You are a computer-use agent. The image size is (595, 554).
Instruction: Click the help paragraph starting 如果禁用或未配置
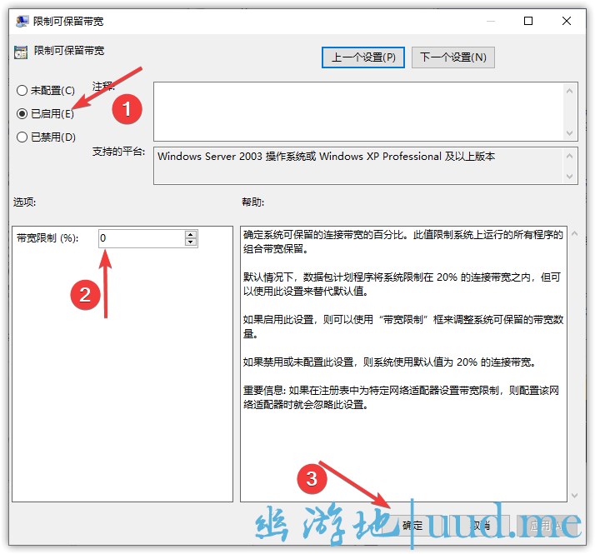pos(390,362)
